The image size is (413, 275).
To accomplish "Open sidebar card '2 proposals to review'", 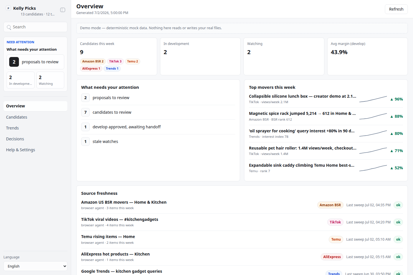I will click(35, 62).
